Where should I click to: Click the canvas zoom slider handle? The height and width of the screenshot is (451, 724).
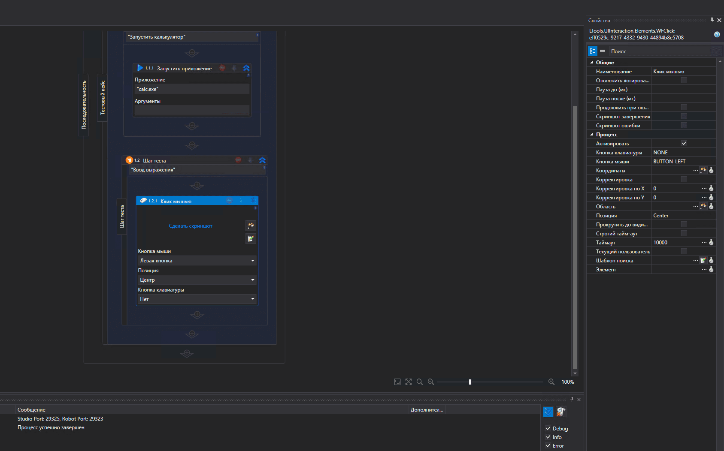470,382
